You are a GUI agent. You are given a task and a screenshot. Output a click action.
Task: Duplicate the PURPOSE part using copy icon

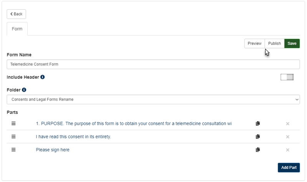coord(258,123)
